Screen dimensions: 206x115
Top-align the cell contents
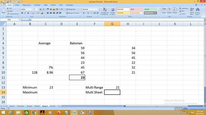(48, 9)
